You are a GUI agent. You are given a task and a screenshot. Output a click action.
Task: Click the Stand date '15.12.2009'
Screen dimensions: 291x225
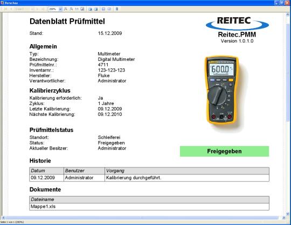110,33
